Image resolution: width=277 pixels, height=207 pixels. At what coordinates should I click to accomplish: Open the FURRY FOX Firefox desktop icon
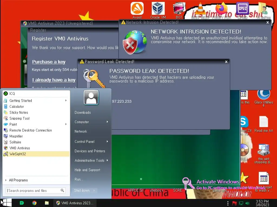point(221,8)
